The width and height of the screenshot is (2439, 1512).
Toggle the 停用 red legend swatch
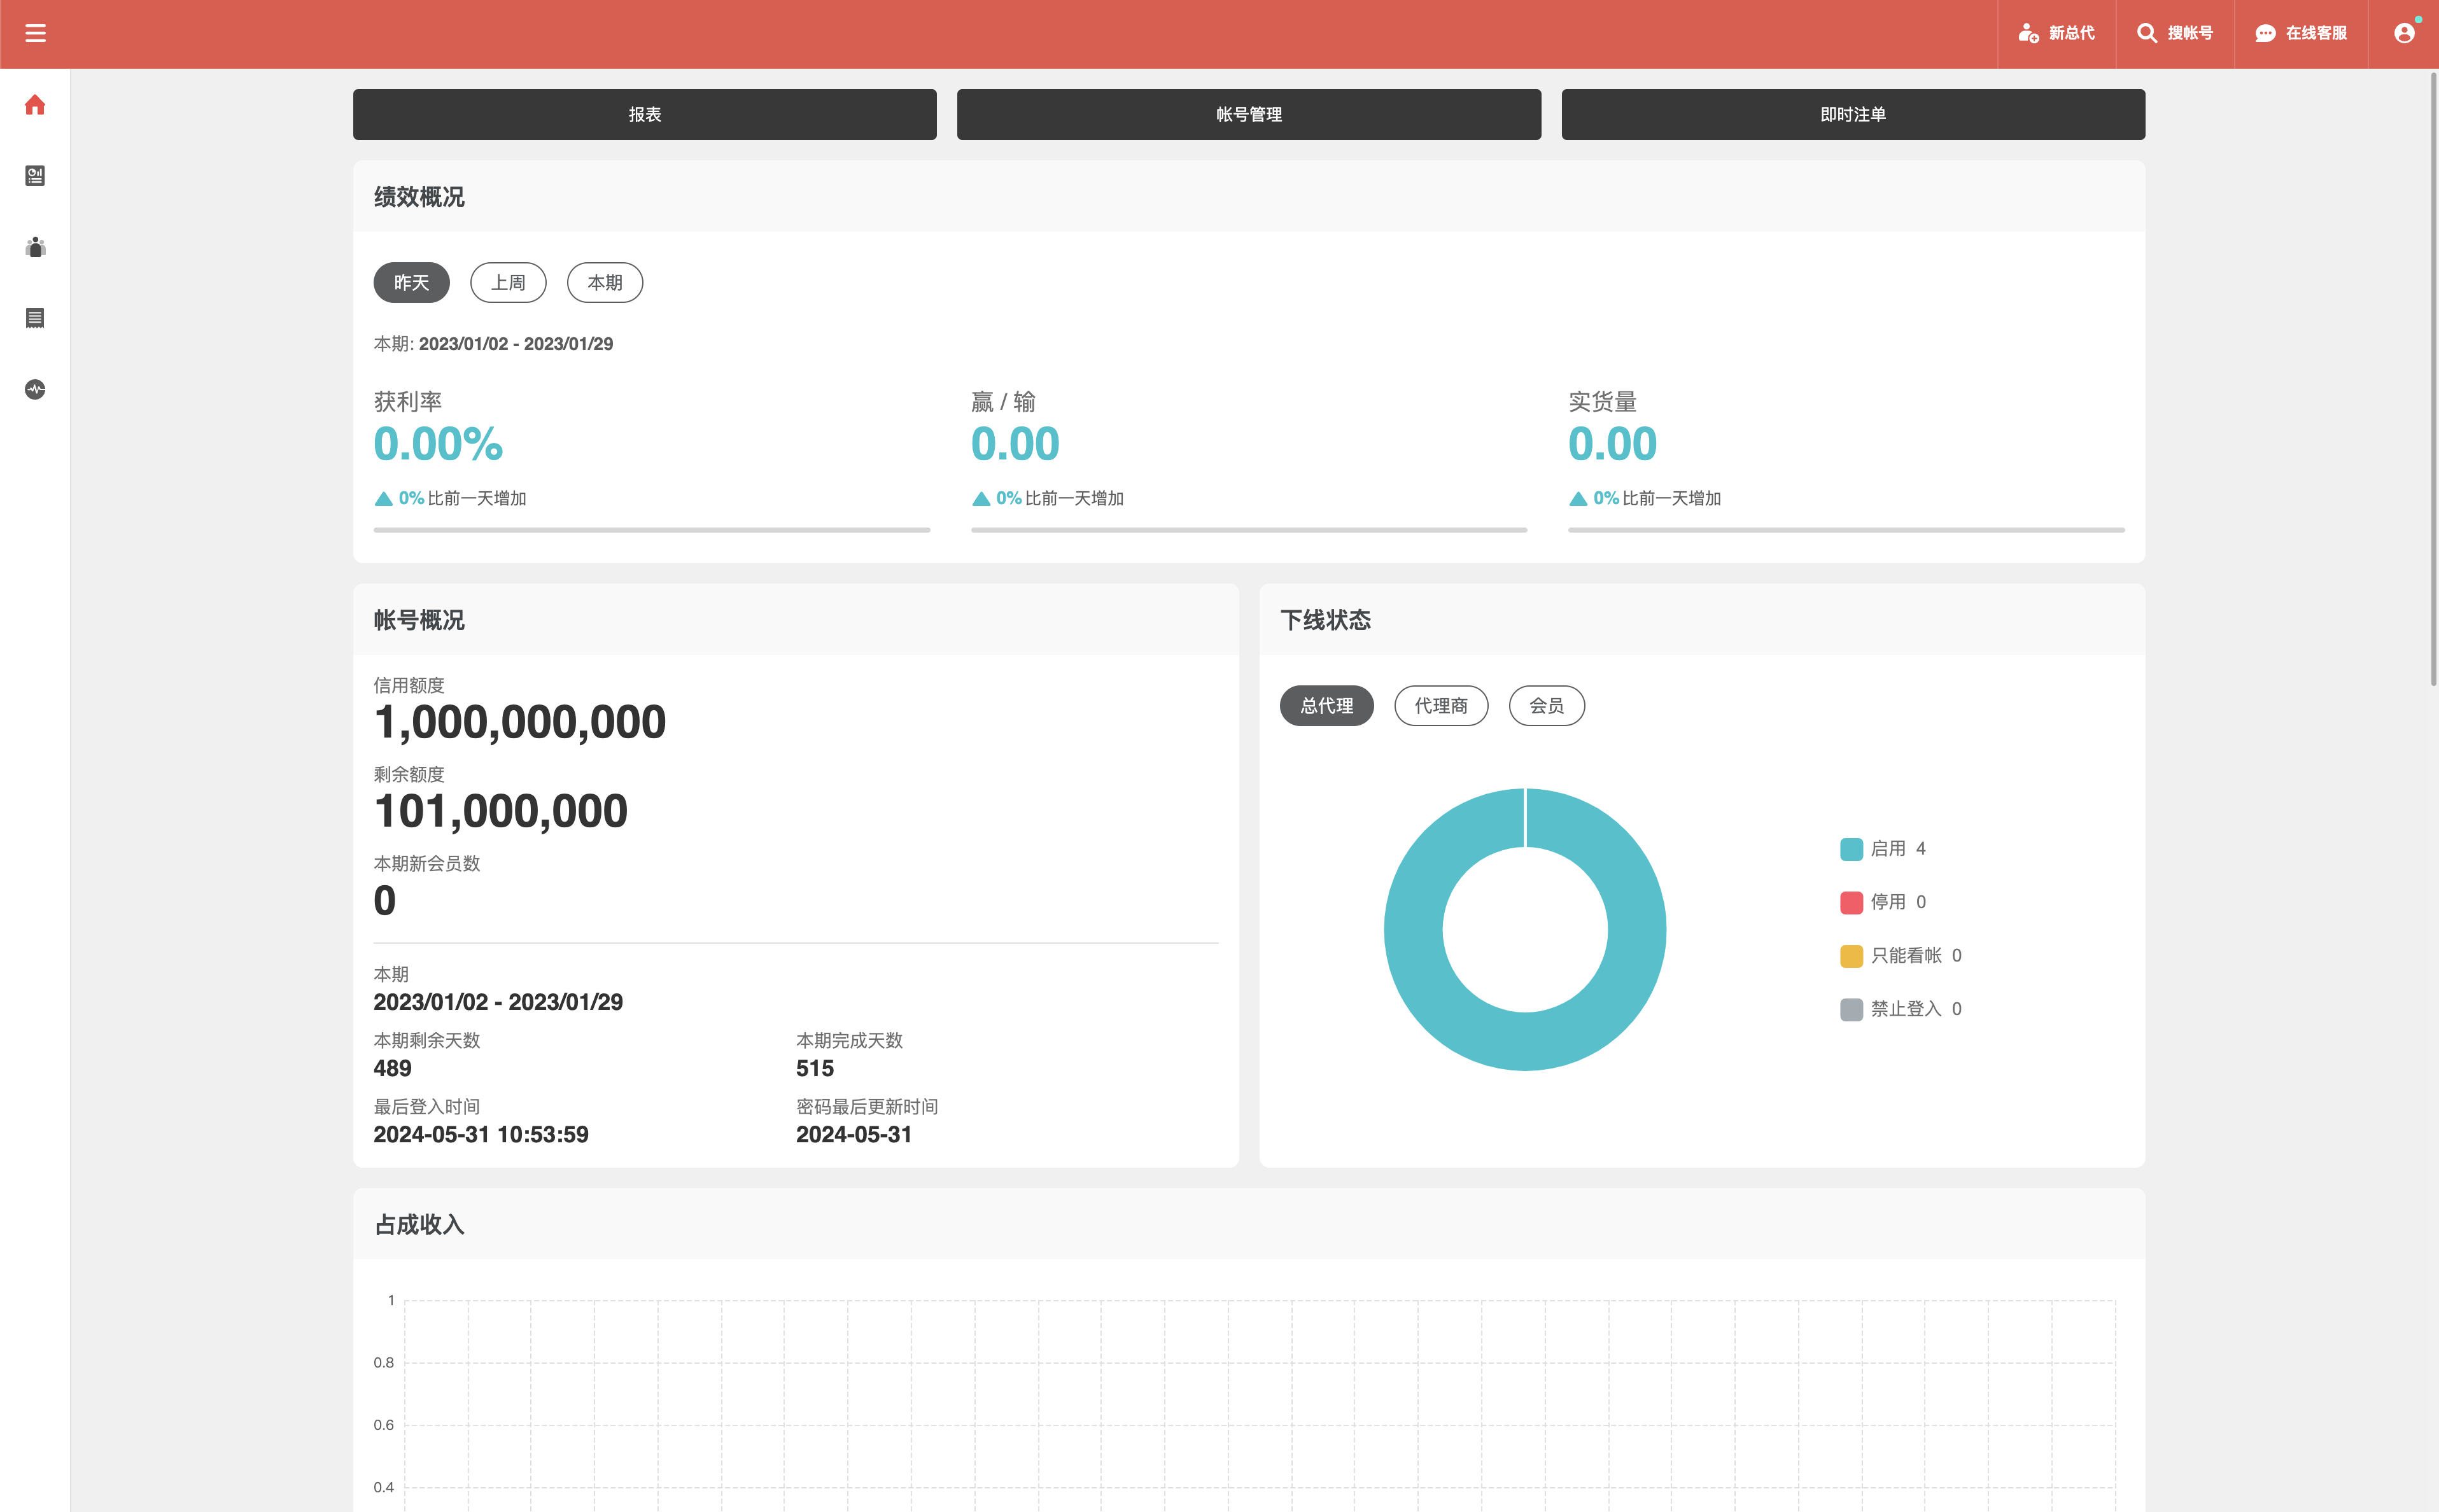click(x=1851, y=902)
